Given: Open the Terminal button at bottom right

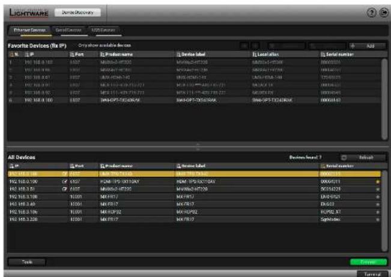Looking at the screenshot, I should click(373, 274).
